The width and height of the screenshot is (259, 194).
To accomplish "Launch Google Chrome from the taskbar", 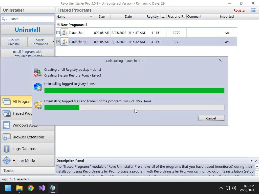I will [31, 188].
